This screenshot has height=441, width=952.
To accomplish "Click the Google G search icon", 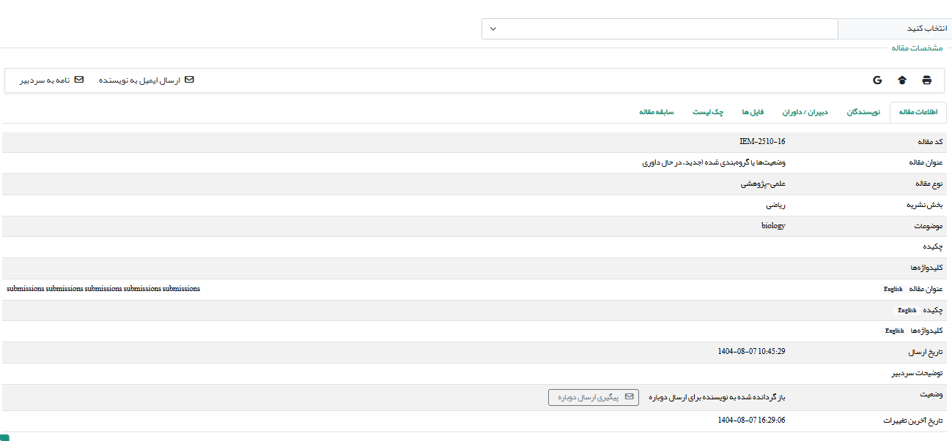I will (x=877, y=80).
